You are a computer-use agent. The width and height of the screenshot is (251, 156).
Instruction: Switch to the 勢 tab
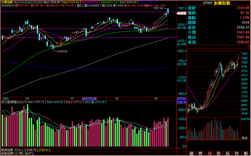[x=200, y=153]
